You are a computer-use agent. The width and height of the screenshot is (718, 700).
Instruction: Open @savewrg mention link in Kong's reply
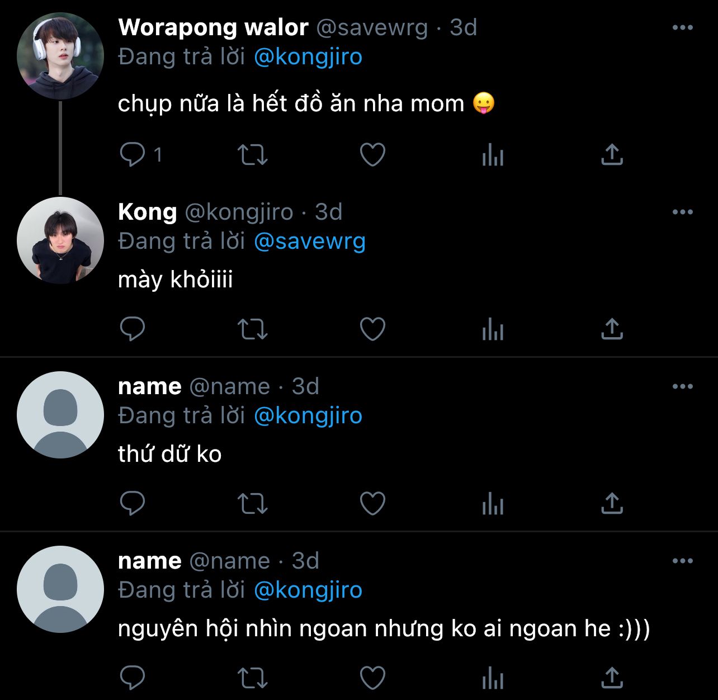pos(309,242)
